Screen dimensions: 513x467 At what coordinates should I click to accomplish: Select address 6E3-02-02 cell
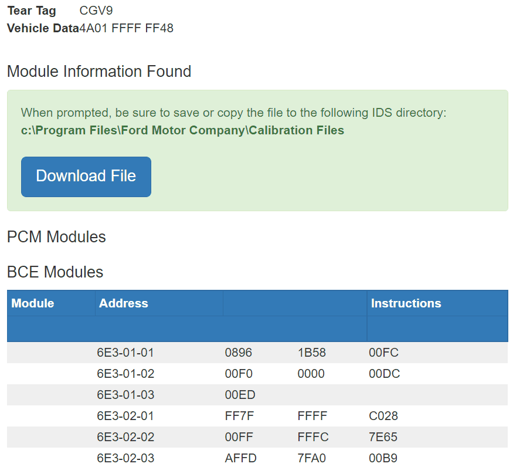(x=125, y=437)
